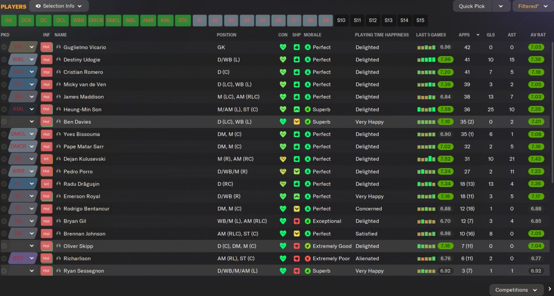Open STC position dropdown for Richarlison
The height and width of the screenshot is (296, 554).
pos(32,258)
